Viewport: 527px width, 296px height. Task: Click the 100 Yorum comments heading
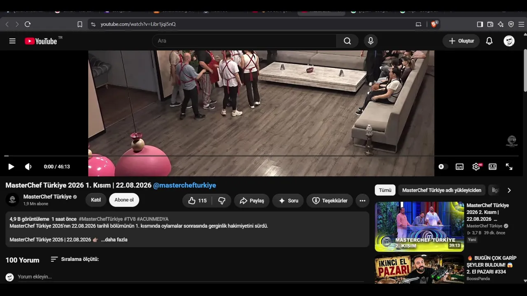tap(22, 260)
